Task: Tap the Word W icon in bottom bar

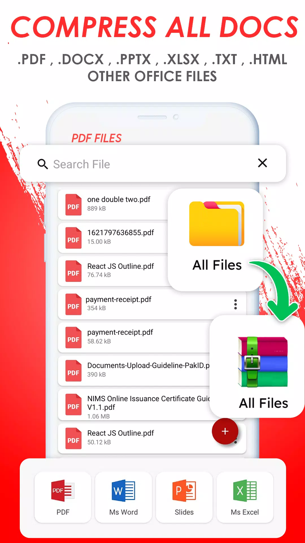Action: (x=123, y=490)
